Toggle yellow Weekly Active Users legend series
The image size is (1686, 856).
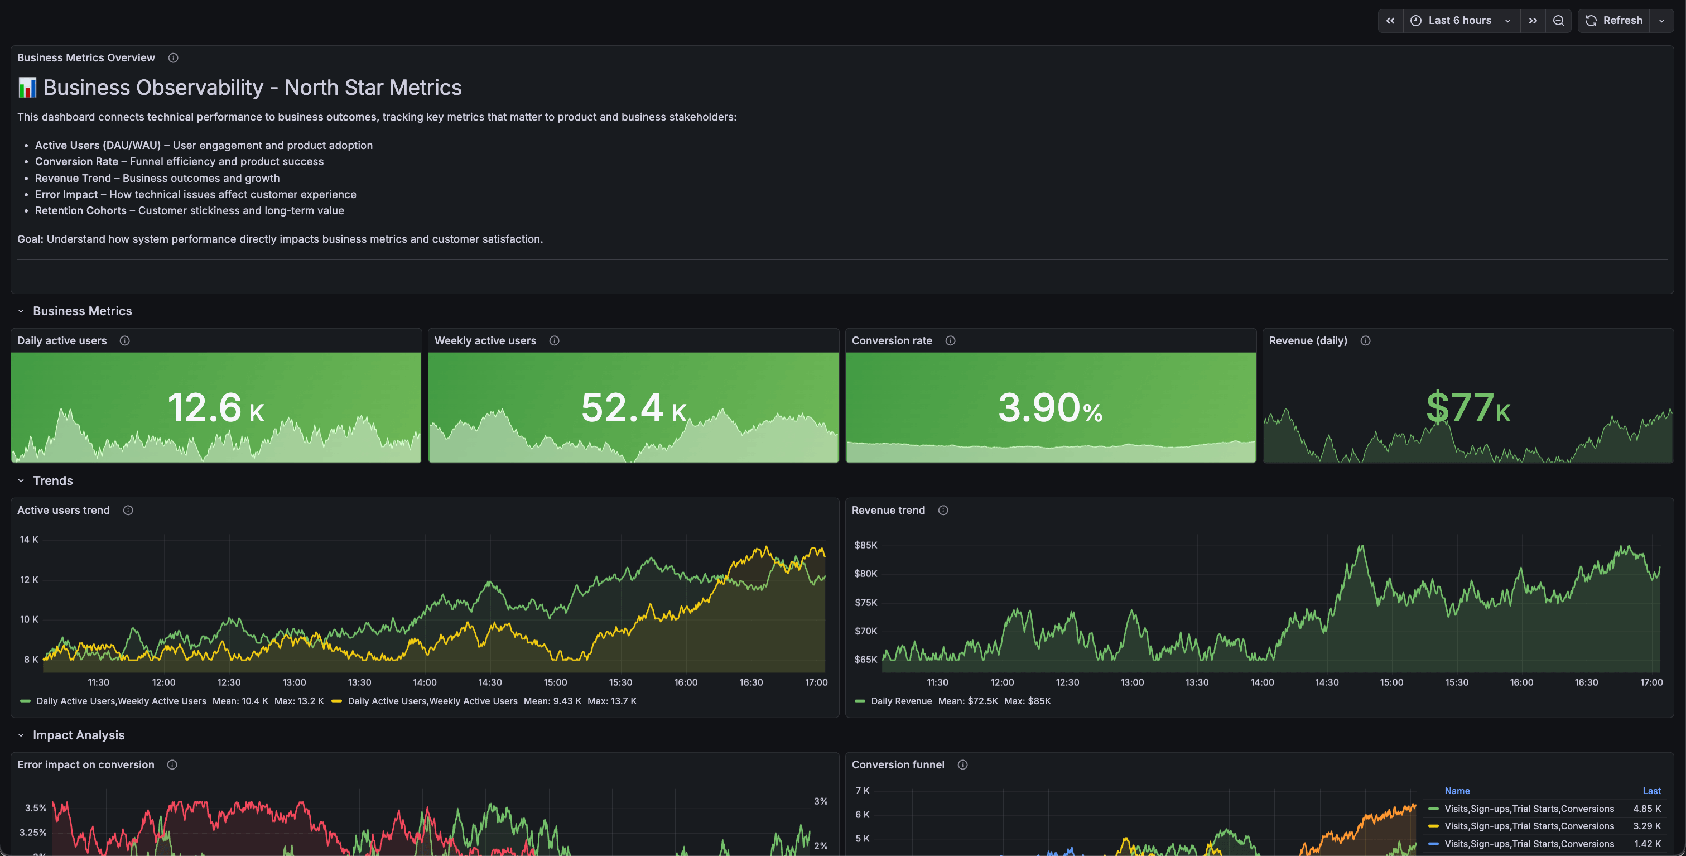432,701
